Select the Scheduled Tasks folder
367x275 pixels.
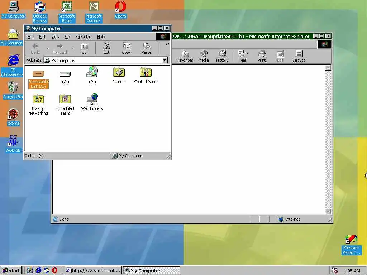(x=65, y=105)
